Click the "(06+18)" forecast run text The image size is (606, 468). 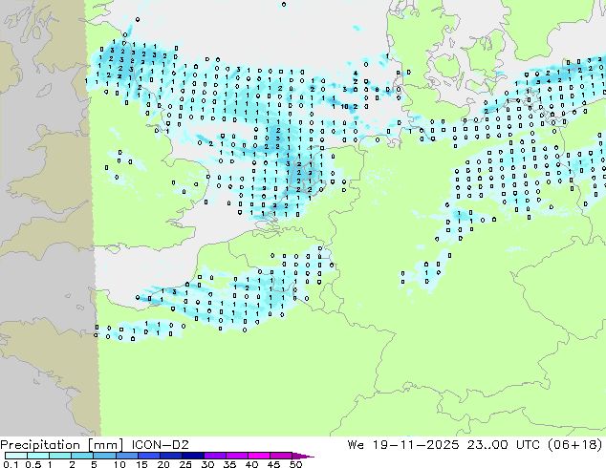(x=575, y=445)
